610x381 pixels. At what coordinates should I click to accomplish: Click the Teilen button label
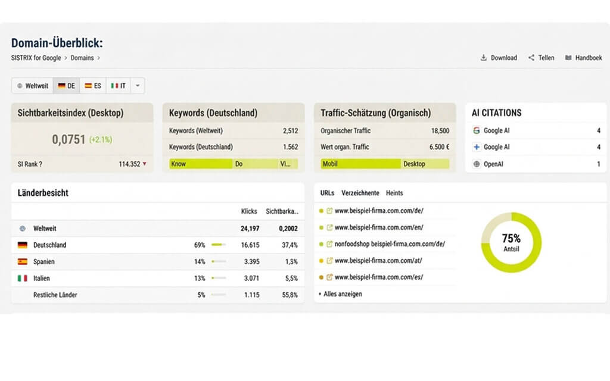click(546, 58)
